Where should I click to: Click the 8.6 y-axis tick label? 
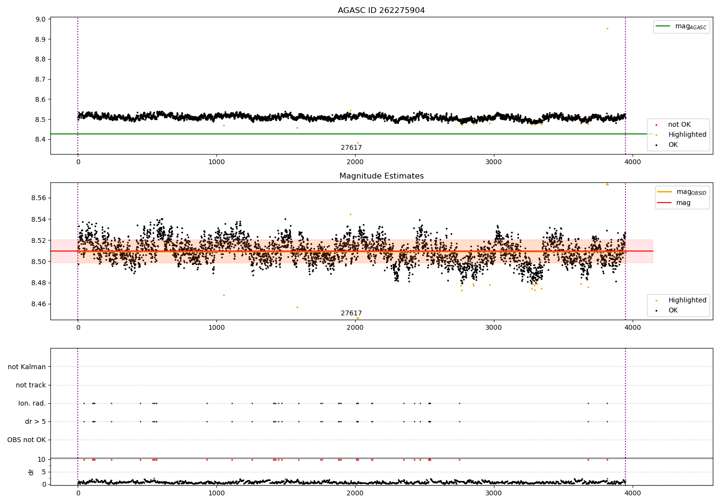pyautogui.click(x=40, y=100)
